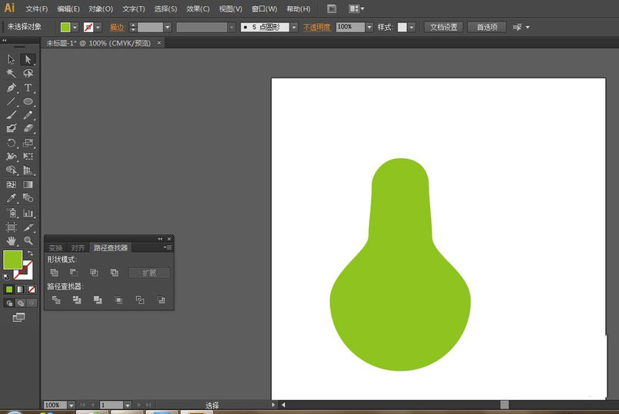Choose the Eyedropper tool

(12, 198)
